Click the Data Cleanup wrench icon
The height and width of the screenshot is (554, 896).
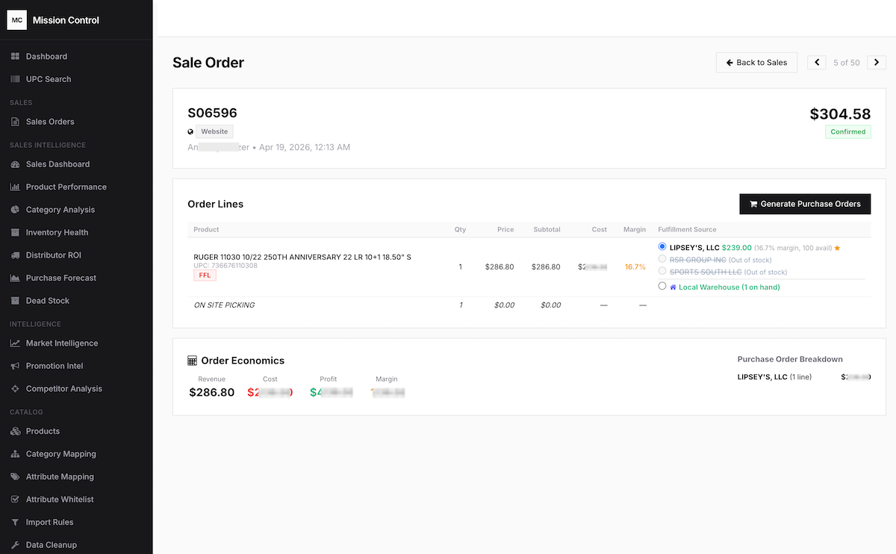16,545
